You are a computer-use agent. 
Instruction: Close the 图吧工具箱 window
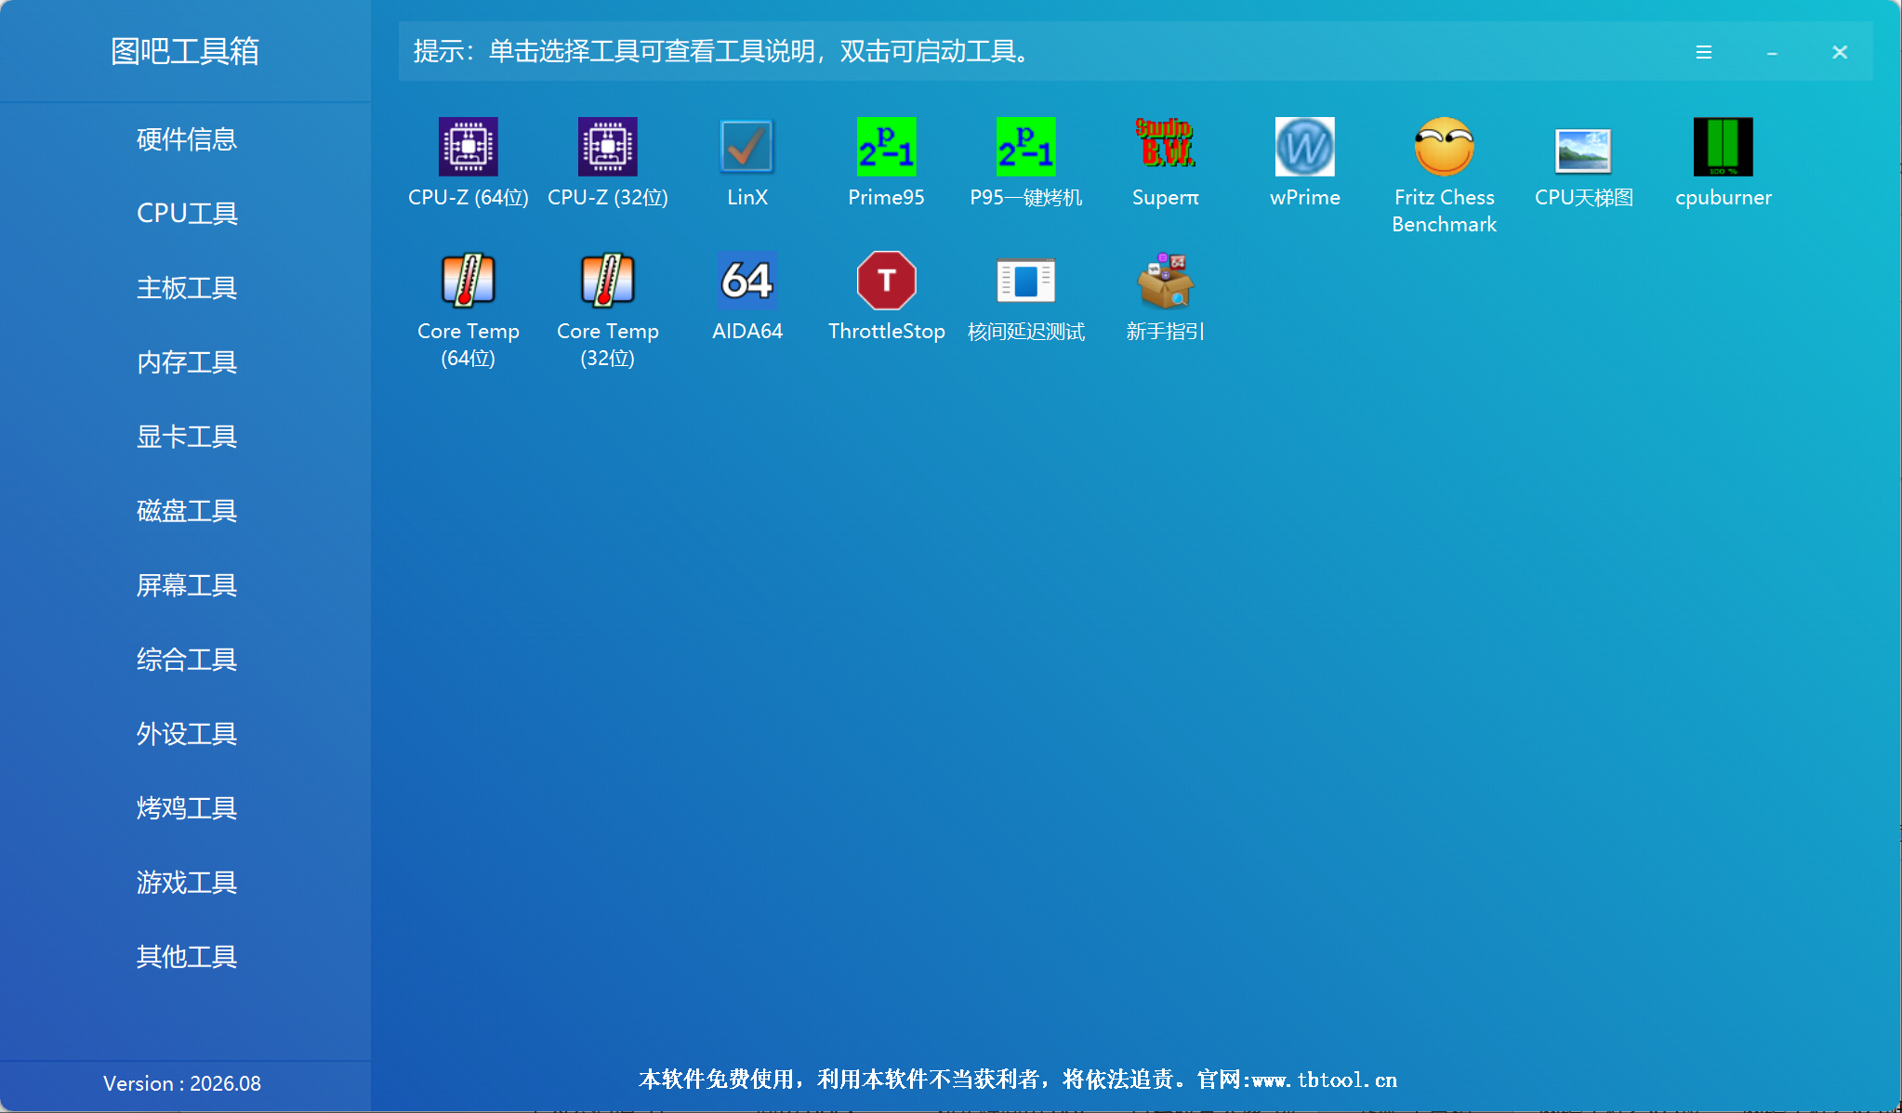[x=1840, y=52]
